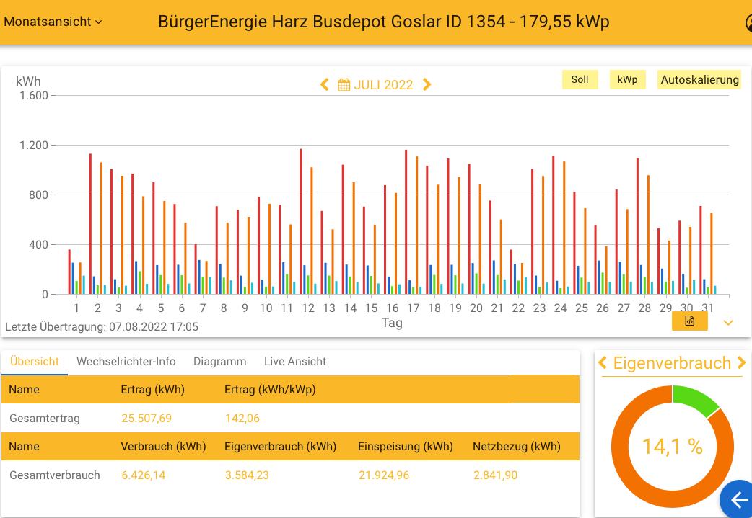This screenshot has width=752, height=518.
Task: Open the calendar icon beside JULI 2022
Action: [x=344, y=84]
